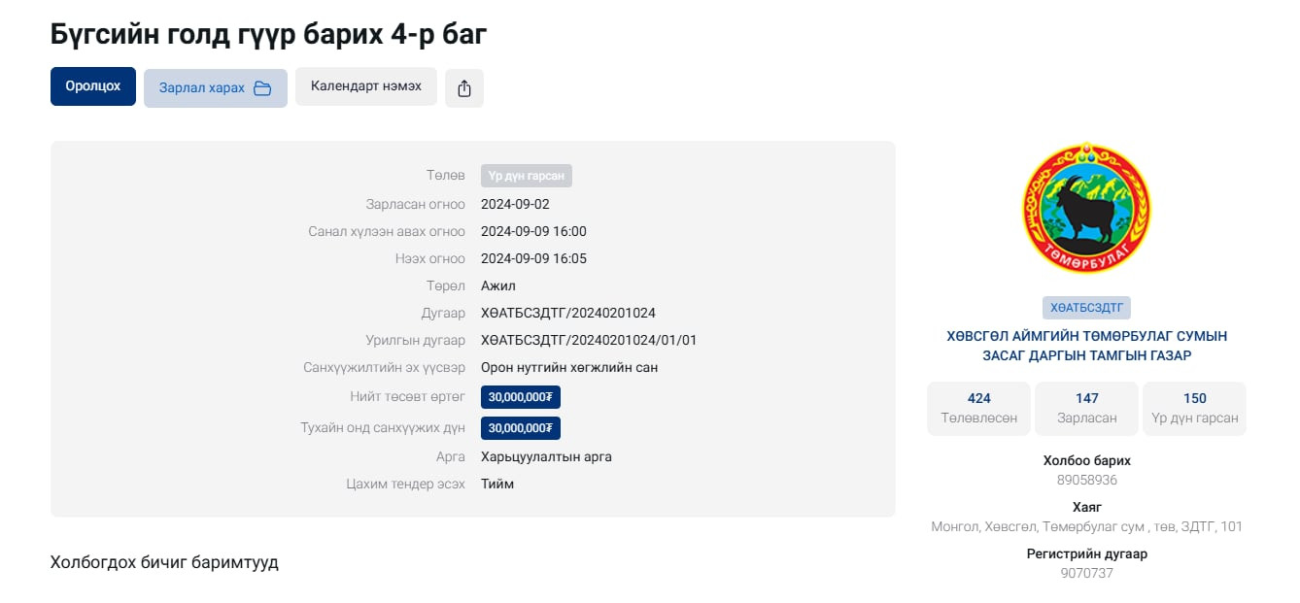Click the Төмөрбулаг emblem logo
The width and height of the screenshot is (1300, 603).
(1086, 209)
